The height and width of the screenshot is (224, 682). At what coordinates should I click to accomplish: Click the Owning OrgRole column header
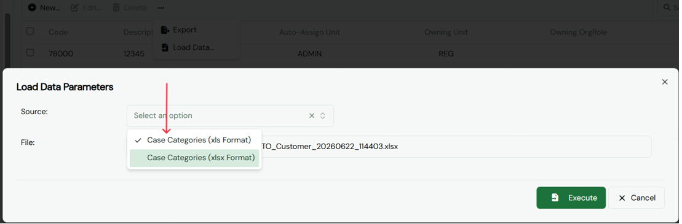(x=578, y=32)
